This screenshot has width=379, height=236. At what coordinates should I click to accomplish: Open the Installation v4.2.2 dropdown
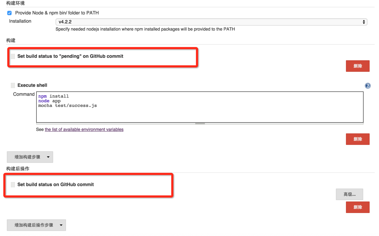pos(211,22)
